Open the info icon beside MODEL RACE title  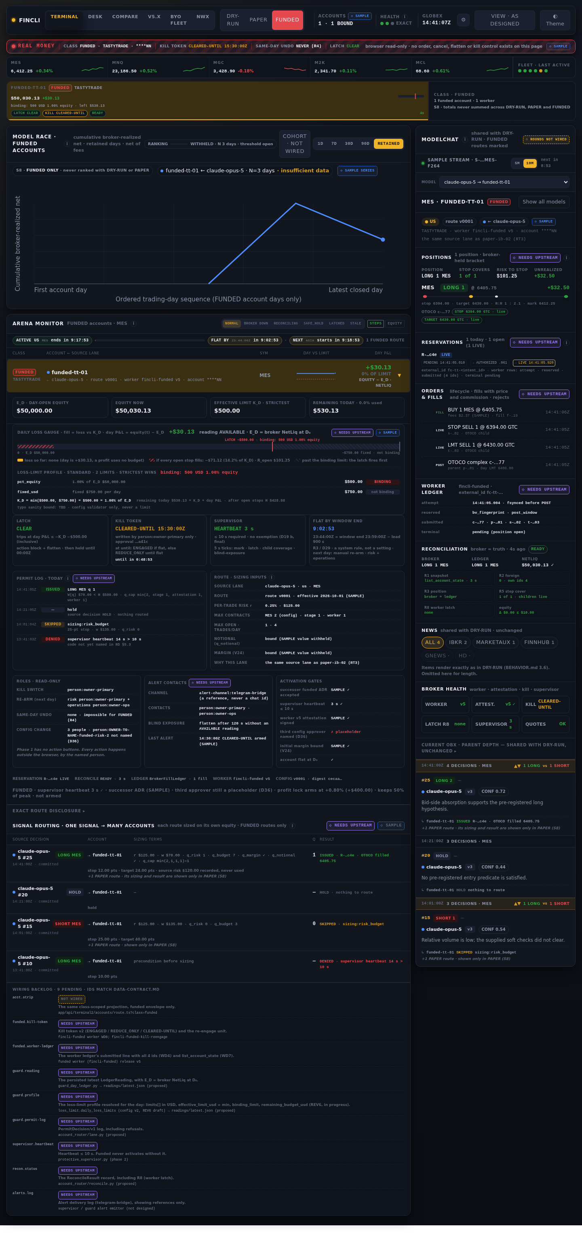click(66, 144)
